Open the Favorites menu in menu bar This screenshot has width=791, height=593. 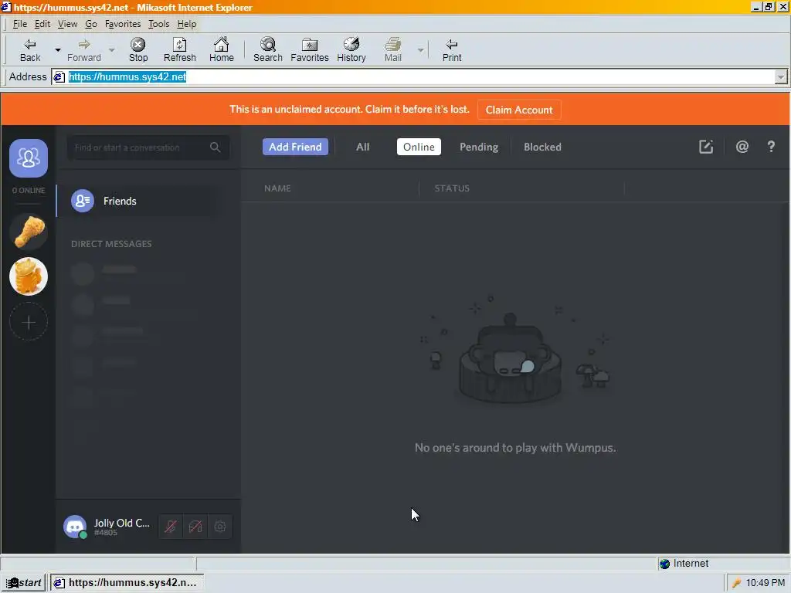(123, 24)
